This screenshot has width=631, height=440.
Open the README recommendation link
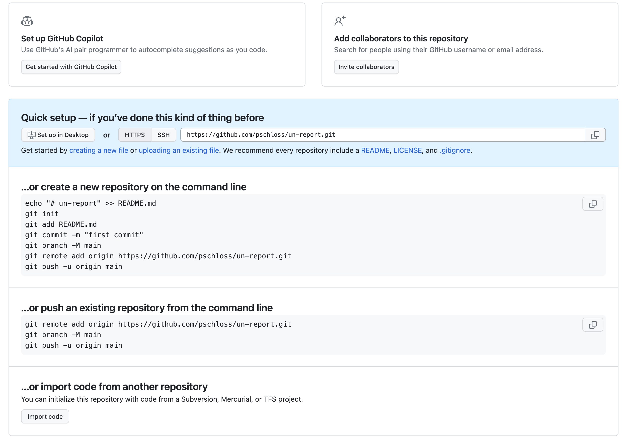375,150
